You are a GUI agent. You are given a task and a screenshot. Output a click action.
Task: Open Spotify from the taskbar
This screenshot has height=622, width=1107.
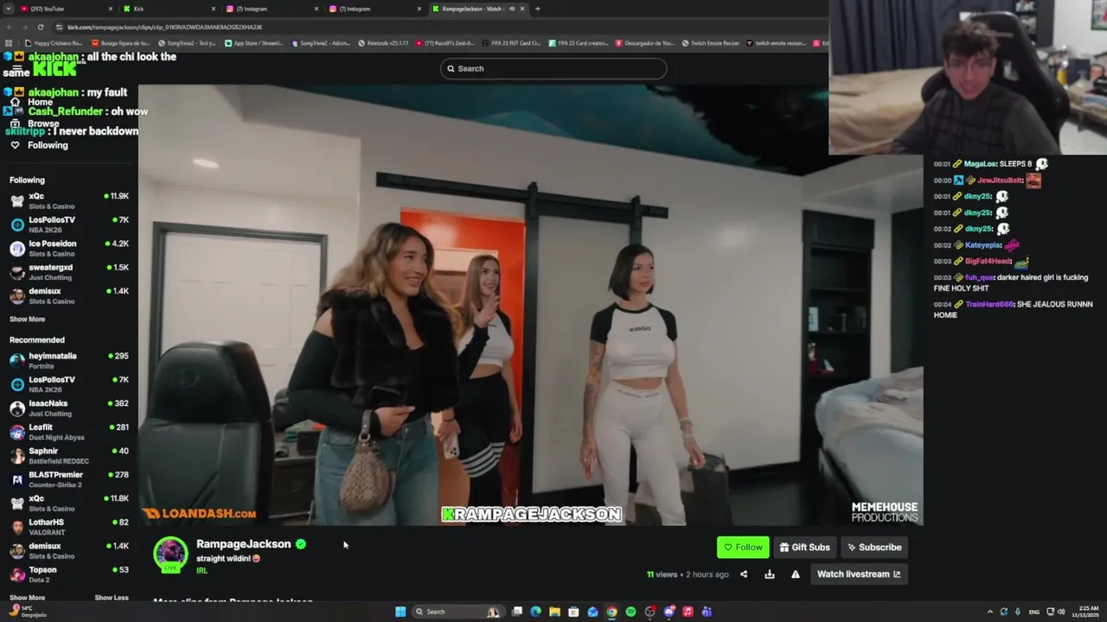tap(630, 612)
